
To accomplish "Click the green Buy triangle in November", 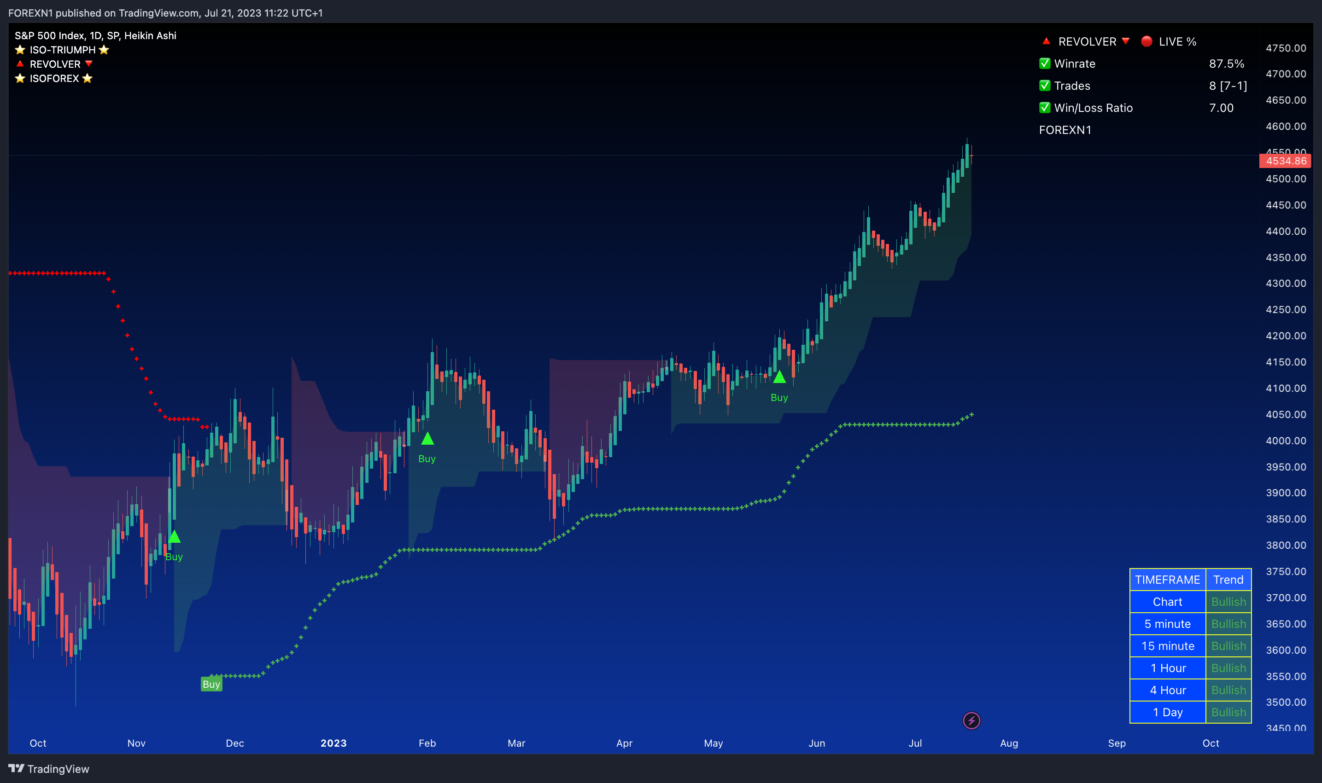I will coord(174,537).
